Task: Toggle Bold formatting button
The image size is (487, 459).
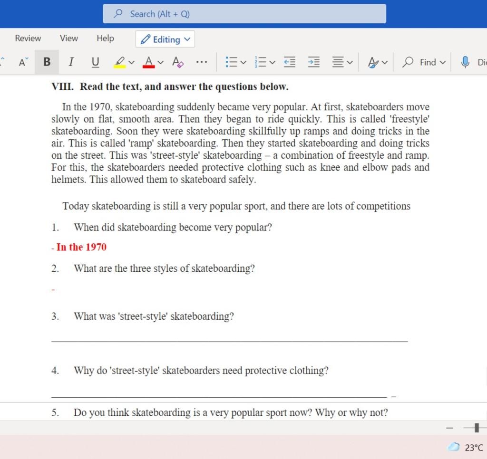Action: point(47,62)
